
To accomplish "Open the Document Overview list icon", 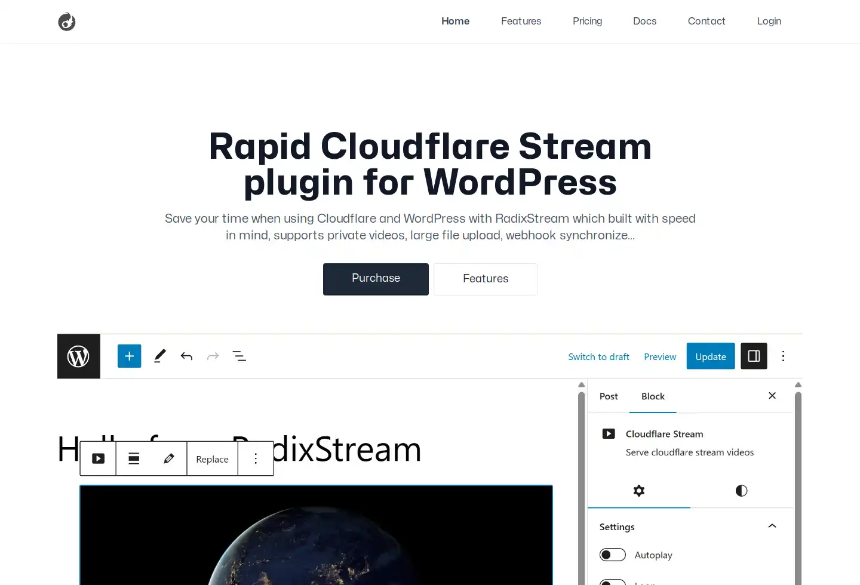I will coord(239,356).
